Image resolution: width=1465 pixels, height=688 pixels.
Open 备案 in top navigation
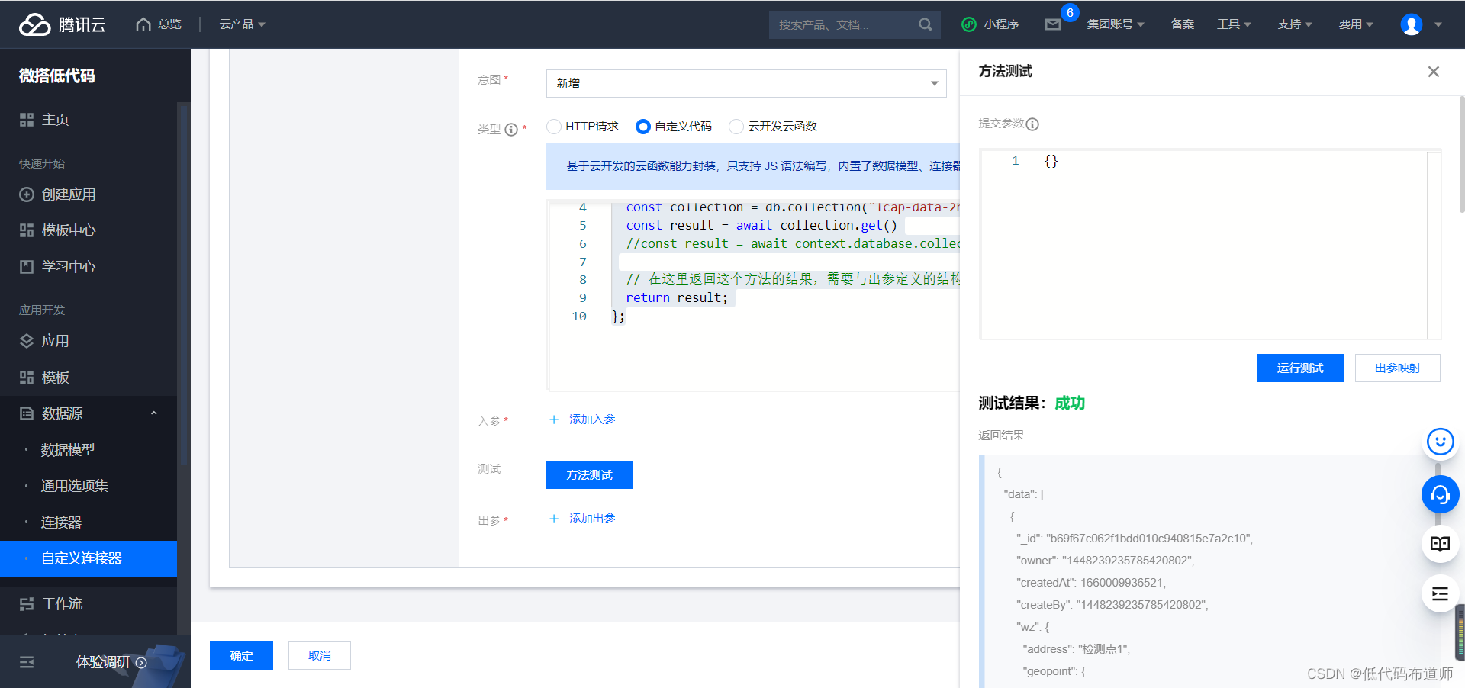click(x=1183, y=24)
